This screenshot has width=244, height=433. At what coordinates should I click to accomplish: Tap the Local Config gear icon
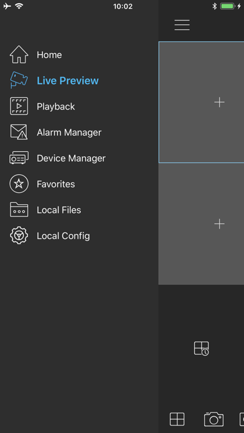(x=19, y=235)
